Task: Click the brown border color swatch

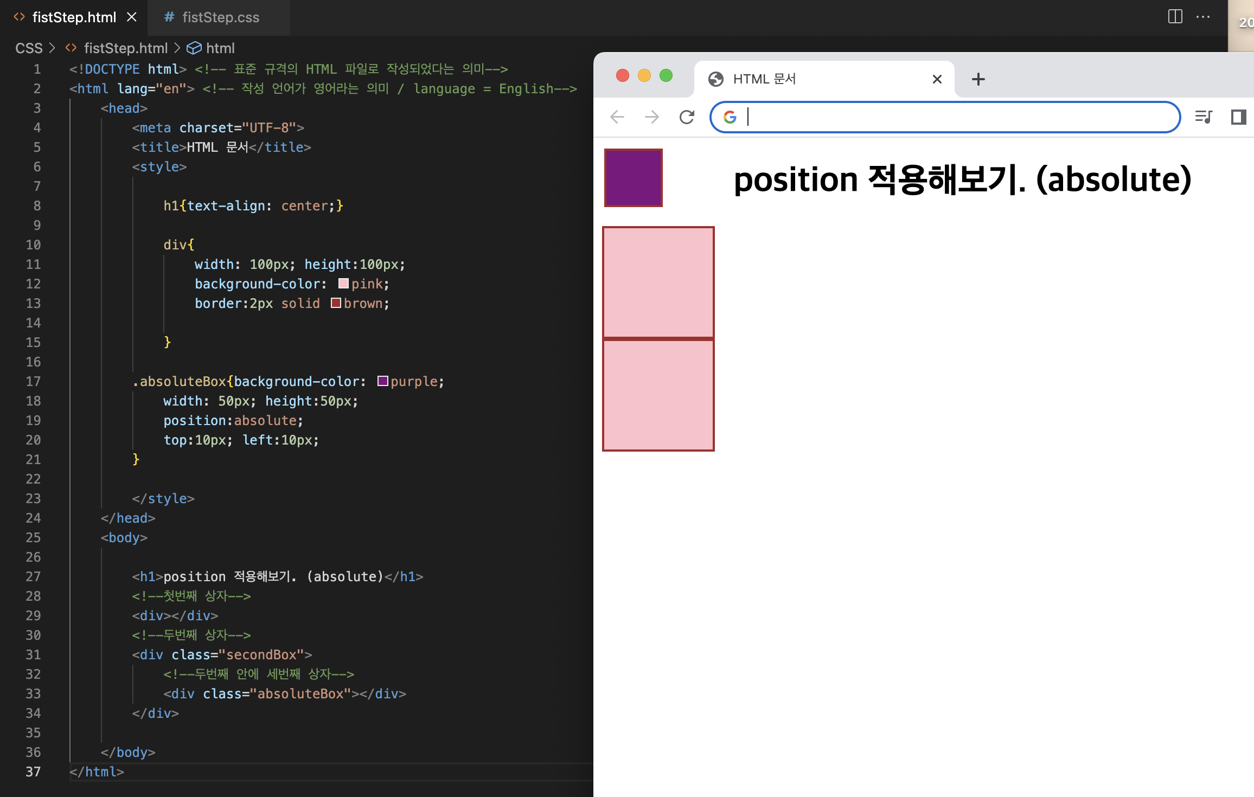Action: [336, 303]
